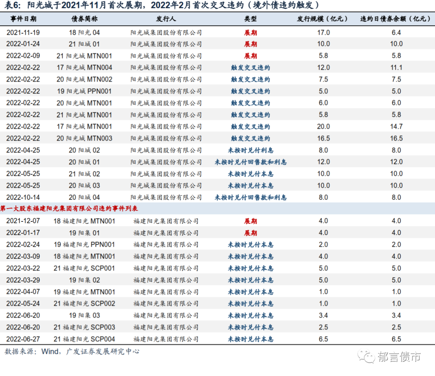Click balance value 11.1

tap(396, 67)
